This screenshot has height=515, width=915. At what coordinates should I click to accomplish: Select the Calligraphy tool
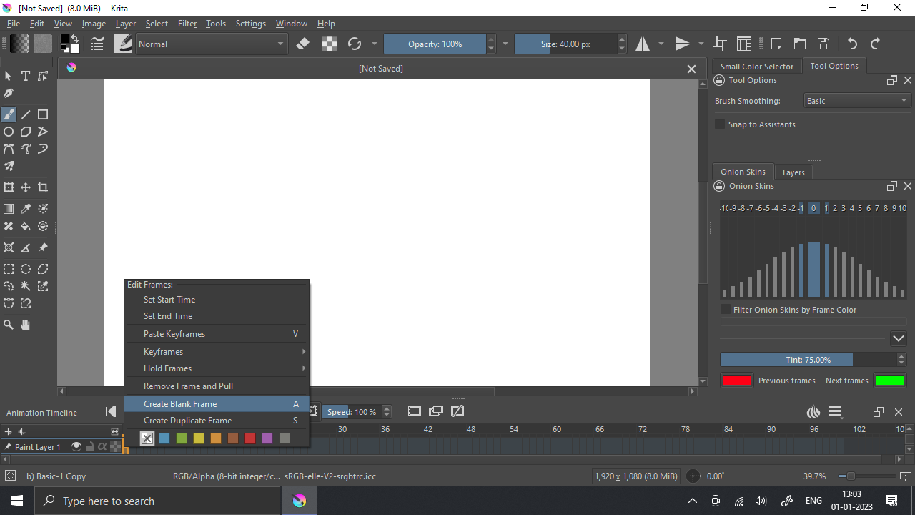coord(9,93)
